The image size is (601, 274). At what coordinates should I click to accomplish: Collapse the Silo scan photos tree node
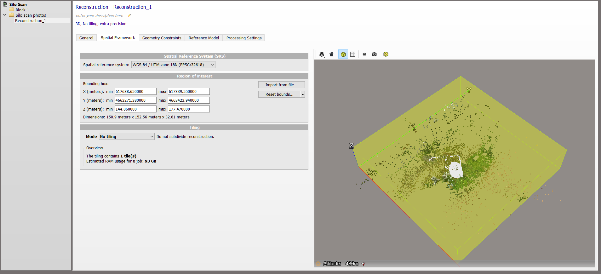[x=5, y=15]
